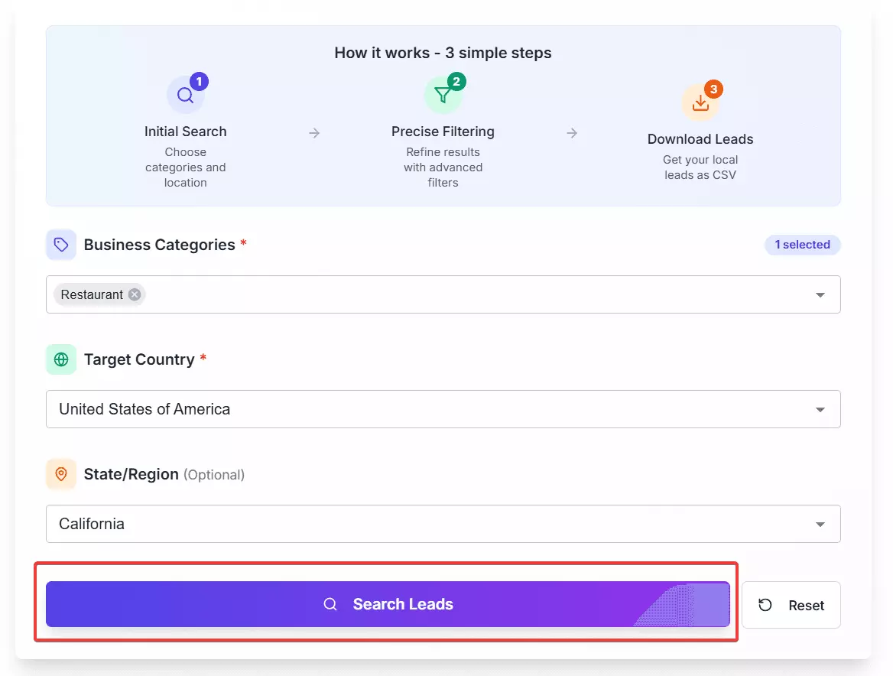Click 'Get your local leads as CSV' text
This screenshot has height=676, width=893.
point(700,167)
